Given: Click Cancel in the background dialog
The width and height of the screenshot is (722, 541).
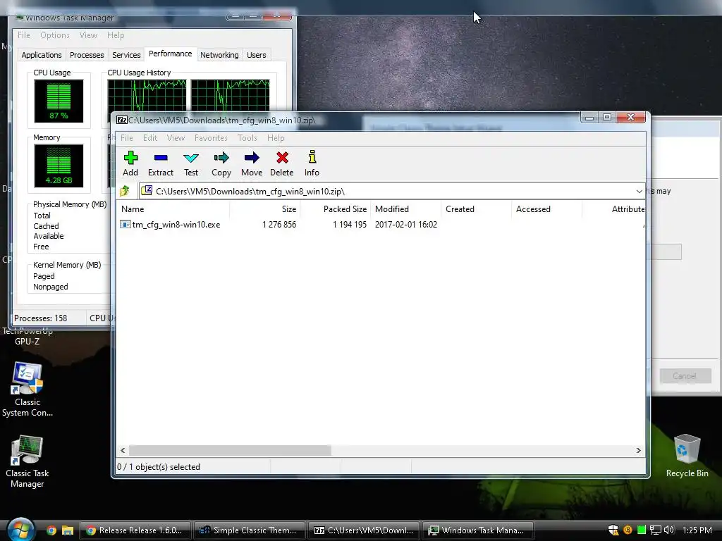Looking at the screenshot, I should pyautogui.click(x=684, y=376).
